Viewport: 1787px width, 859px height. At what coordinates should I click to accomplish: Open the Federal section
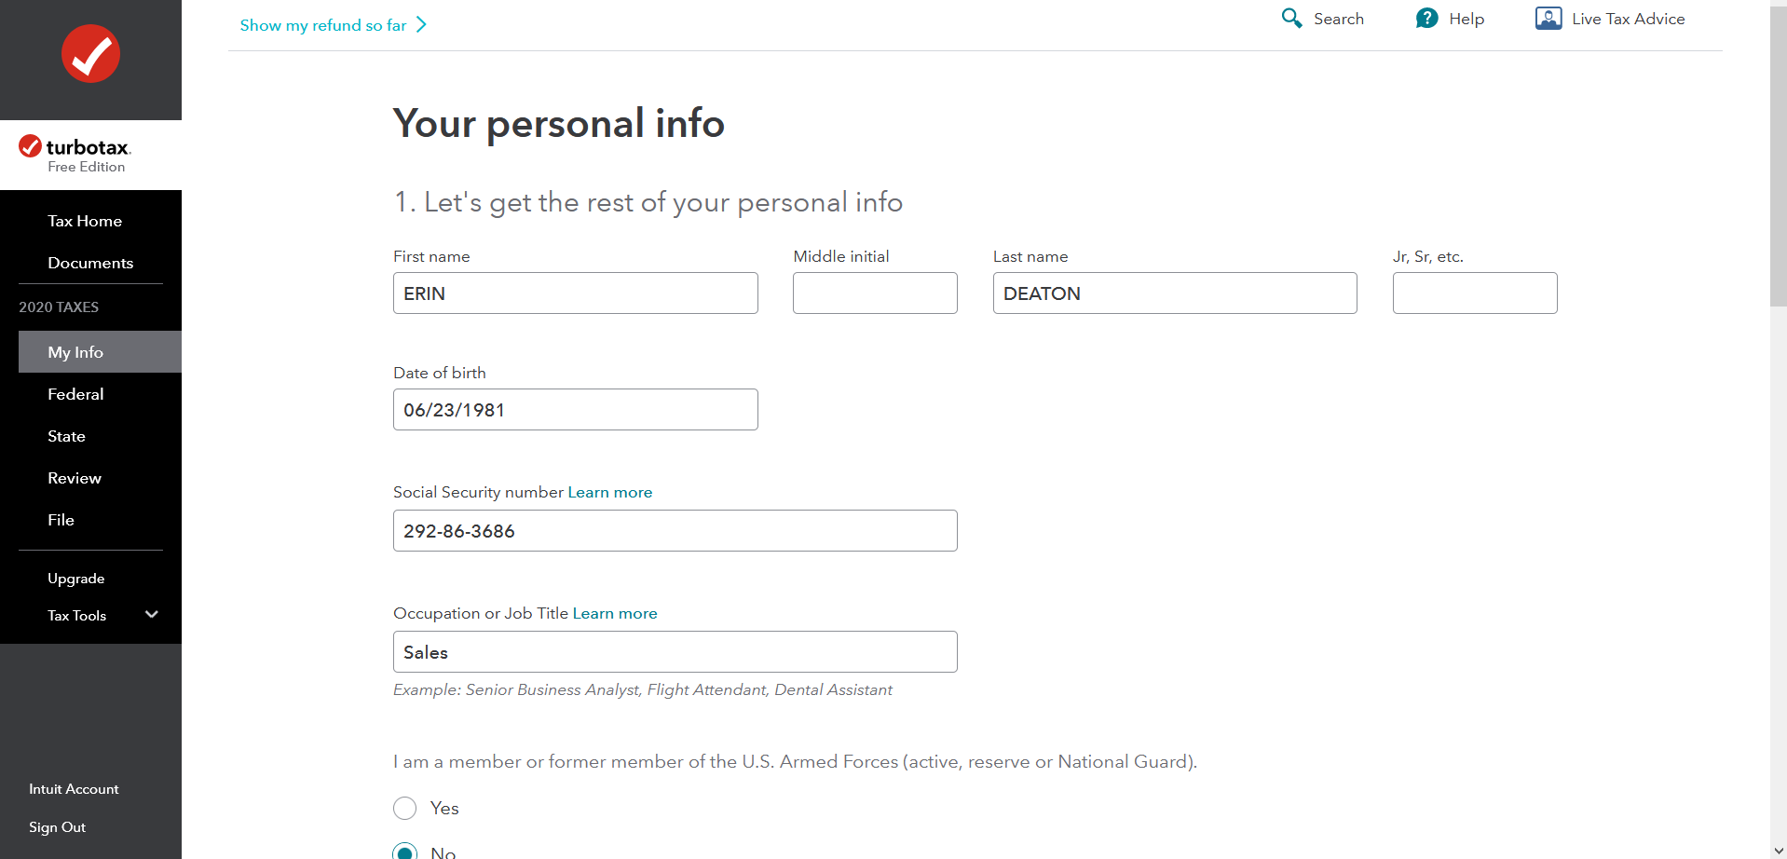tap(75, 394)
